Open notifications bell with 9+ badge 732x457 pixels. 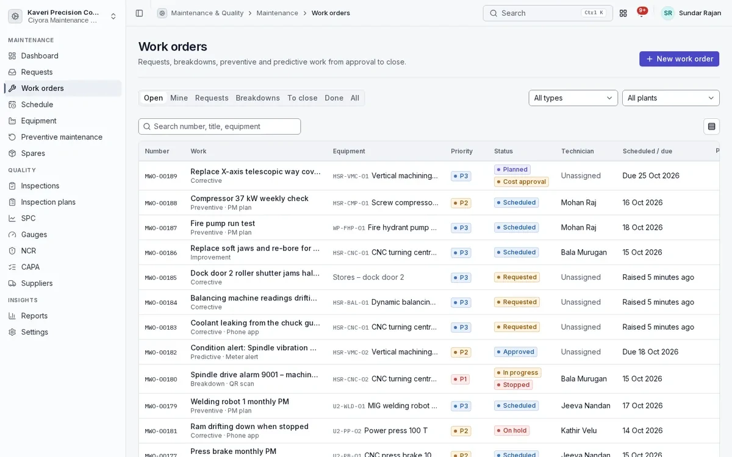click(641, 13)
